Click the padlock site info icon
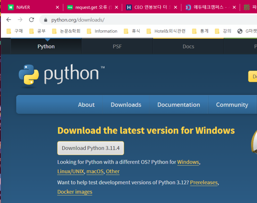257x203 pixels. tap(46, 20)
